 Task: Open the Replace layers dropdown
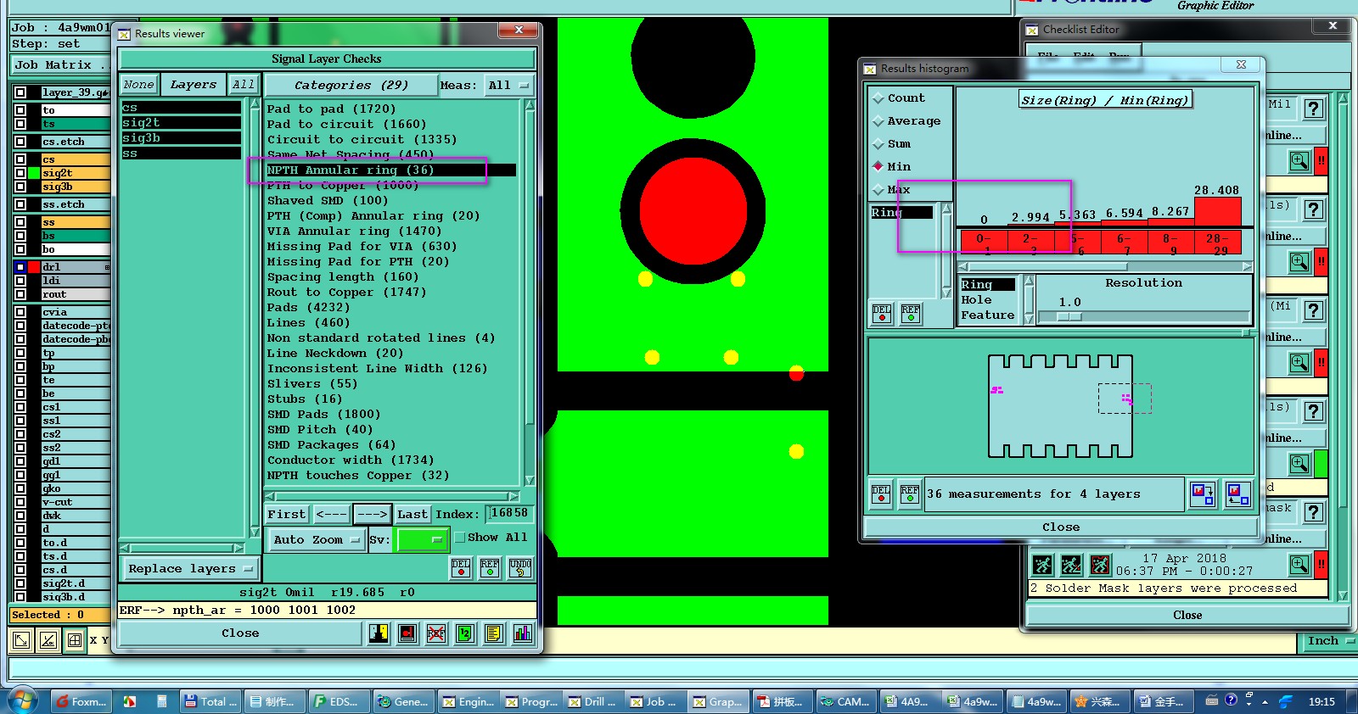(189, 569)
